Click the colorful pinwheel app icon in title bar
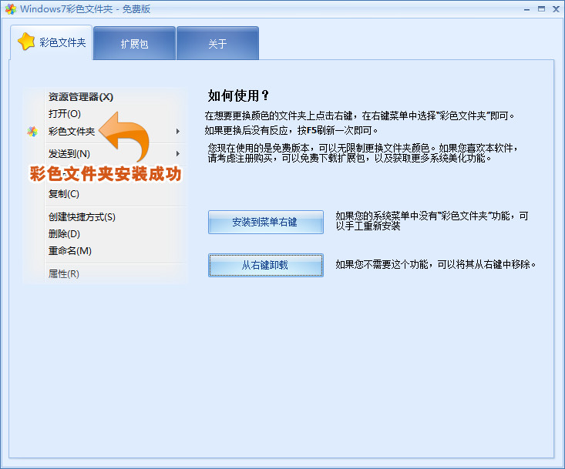Screen dimensions: 565x469 click(x=11, y=9)
